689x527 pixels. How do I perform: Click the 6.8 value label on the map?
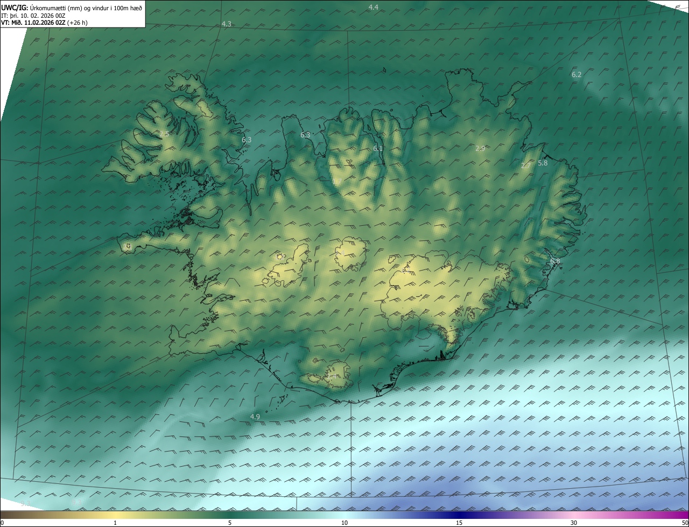[x=555, y=261]
